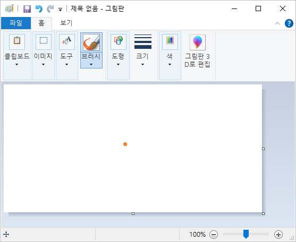Click the 크기 line thickness icon
Screen dimensions: 296x242
tap(143, 41)
